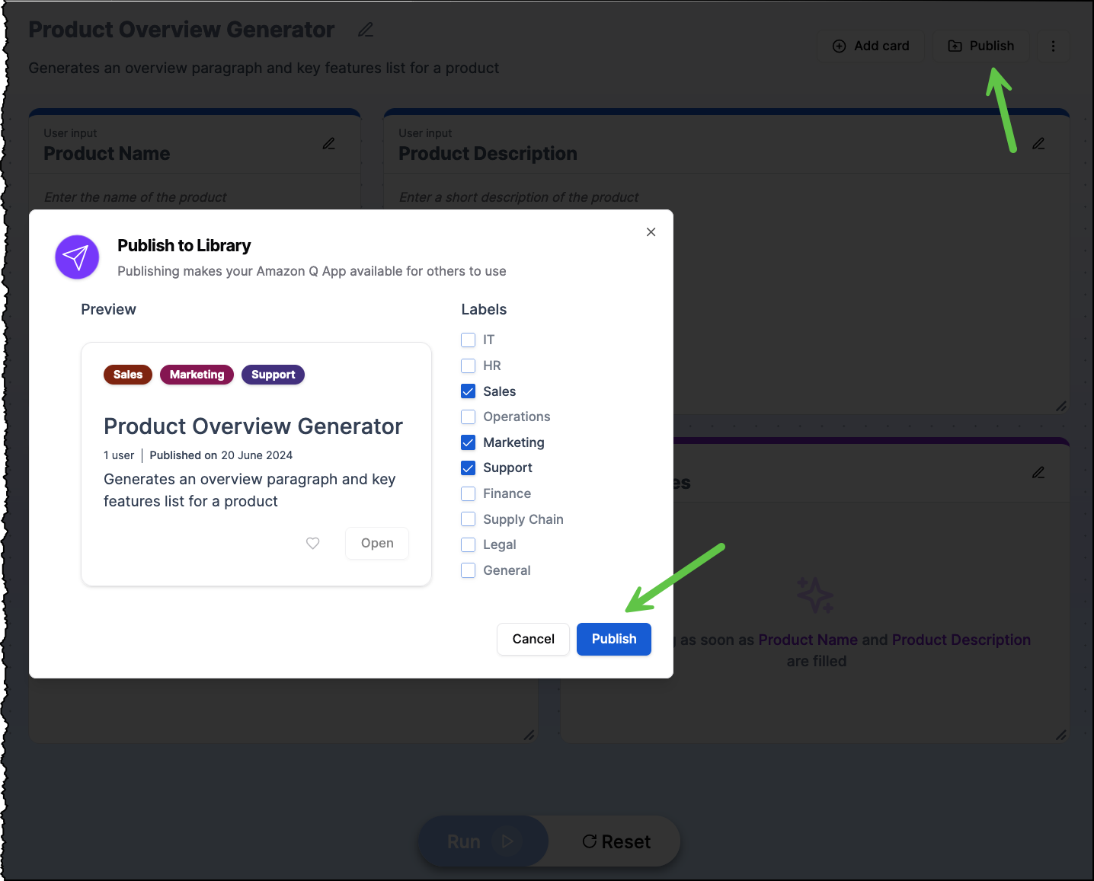Image resolution: width=1094 pixels, height=881 pixels.
Task: Check the IT label checkbox
Action: [468, 340]
